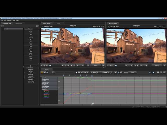Switch to the Element Viewer tab
This screenshot has height=125, width=167.
point(19,23)
